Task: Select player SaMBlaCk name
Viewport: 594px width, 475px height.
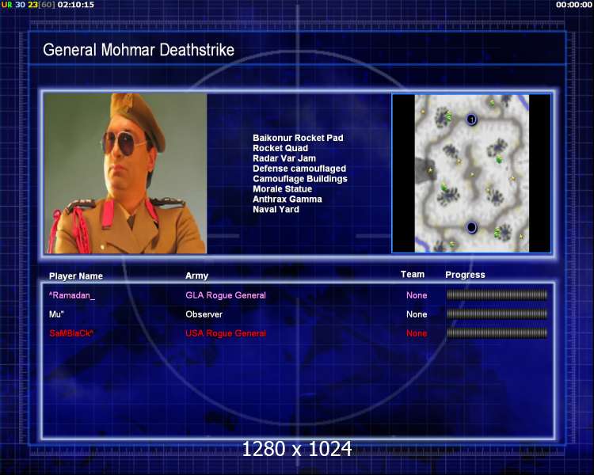Action: click(71, 333)
